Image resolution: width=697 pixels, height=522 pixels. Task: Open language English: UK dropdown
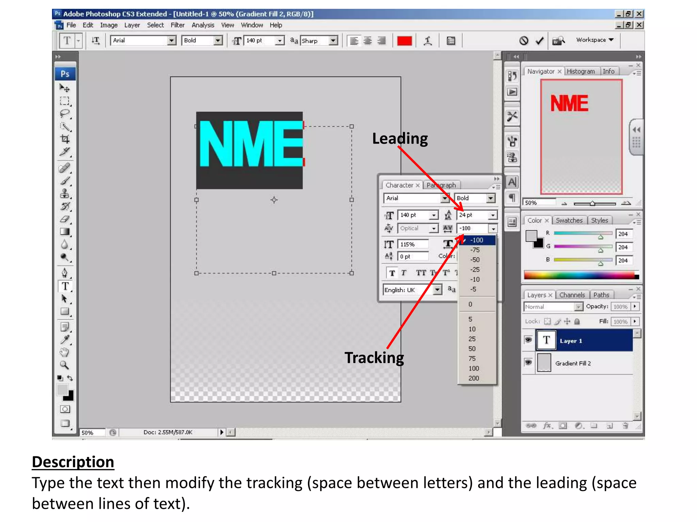pyautogui.click(x=437, y=290)
